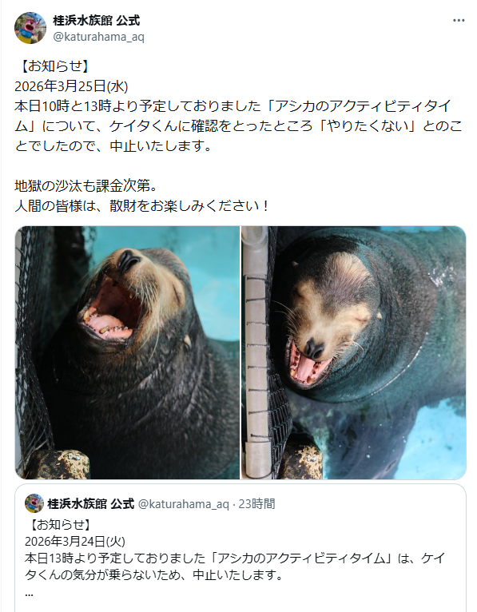
Task: Open the @katurahama_aq handle under header name
Action: (x=99, y=37)
